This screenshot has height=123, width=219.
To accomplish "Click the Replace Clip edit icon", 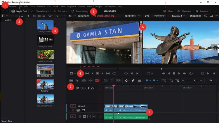I will pos(118,81).
